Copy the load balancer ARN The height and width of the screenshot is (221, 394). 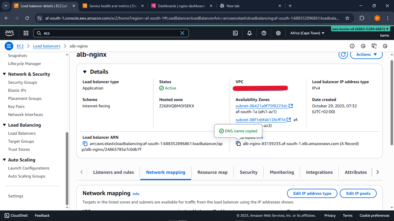click(85, 144)
